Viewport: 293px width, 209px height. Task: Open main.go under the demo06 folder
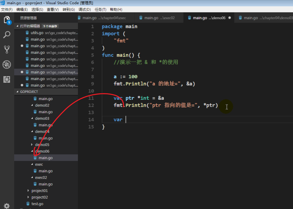click(x=46, y=158)
